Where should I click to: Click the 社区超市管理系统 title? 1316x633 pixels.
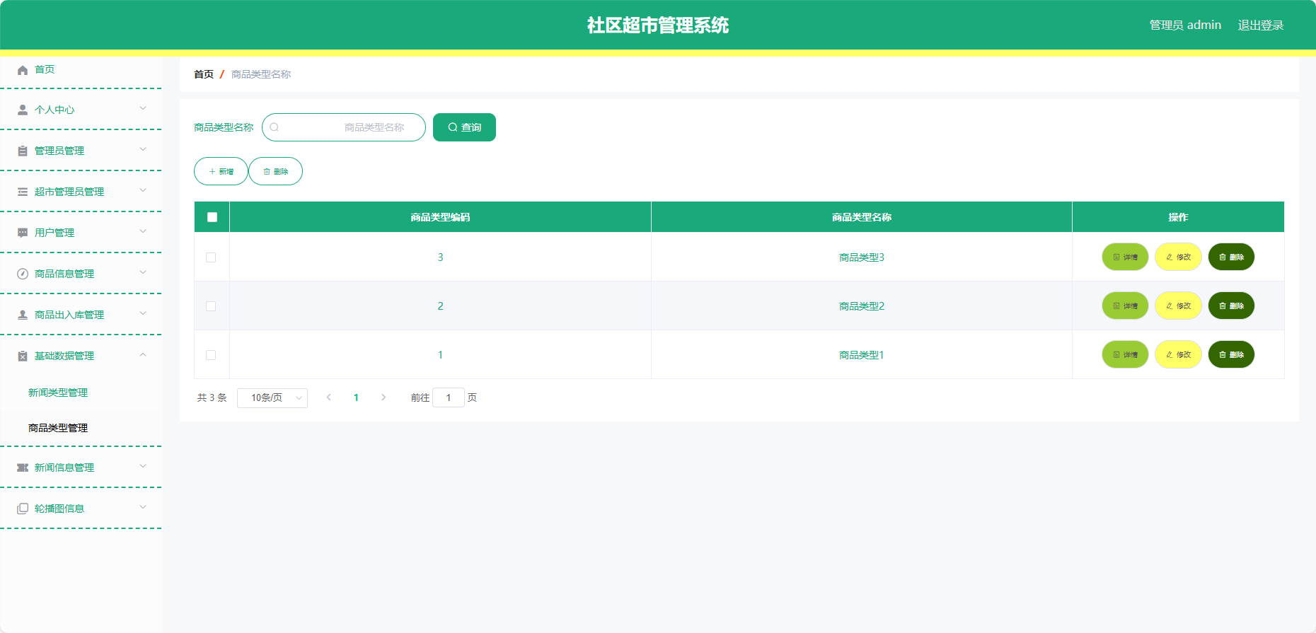coord(658,25)
